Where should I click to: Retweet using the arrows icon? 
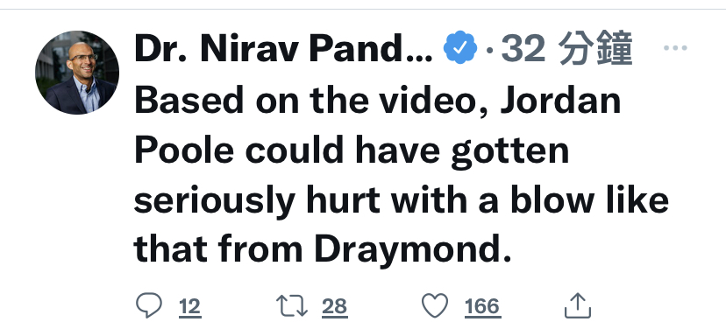(292, 306)
